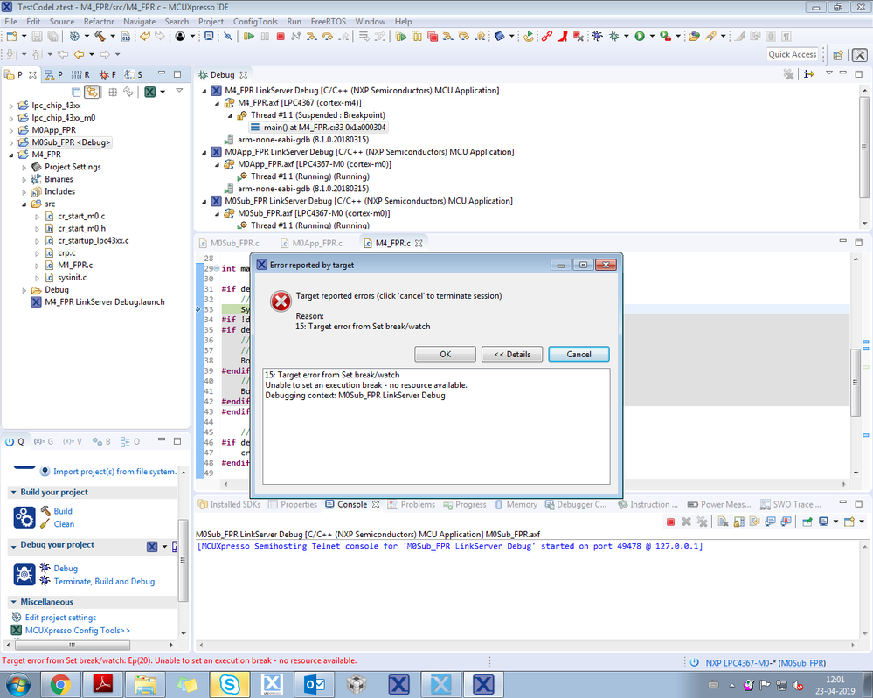The width and height of the screenshot is (873, 698).
Task: Toggle Instruction Stepping Mode in Debug view
Action: coord(809,74)
